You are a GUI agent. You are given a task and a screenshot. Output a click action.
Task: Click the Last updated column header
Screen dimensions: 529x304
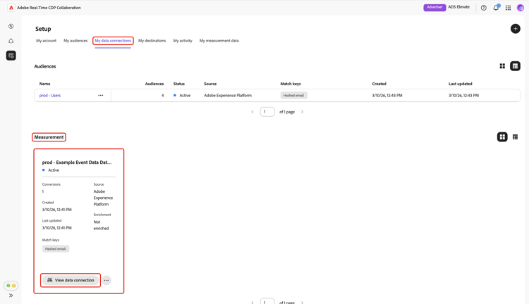(461, 84)
